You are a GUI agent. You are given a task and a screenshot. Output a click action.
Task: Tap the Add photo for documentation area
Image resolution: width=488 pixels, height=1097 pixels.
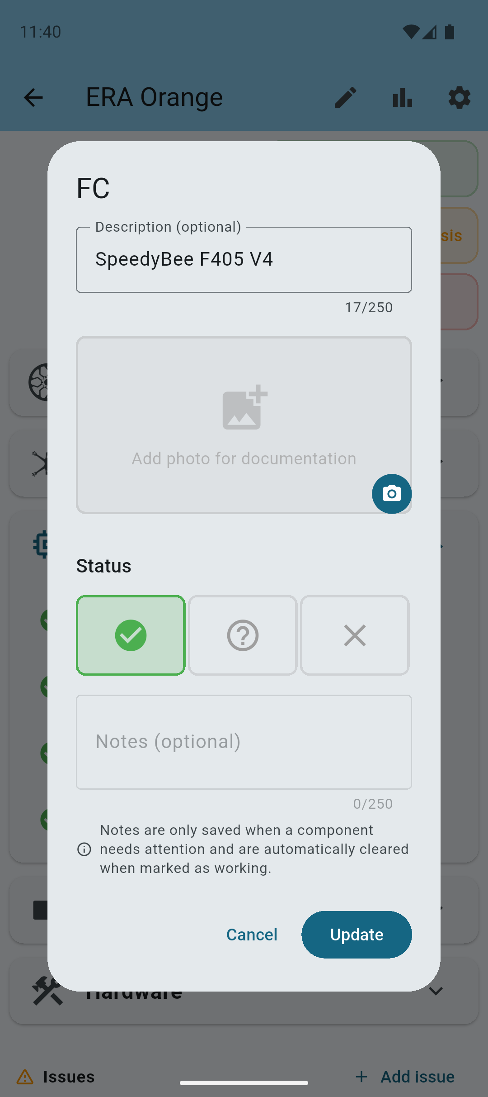[x=244, y=458]
